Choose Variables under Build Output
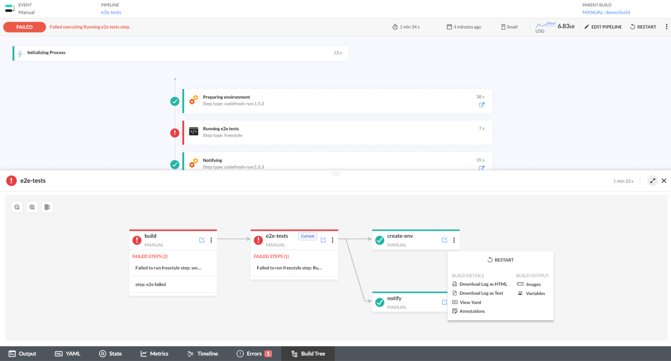Viewport: 671px width, 361px height. tap(535, 293)
